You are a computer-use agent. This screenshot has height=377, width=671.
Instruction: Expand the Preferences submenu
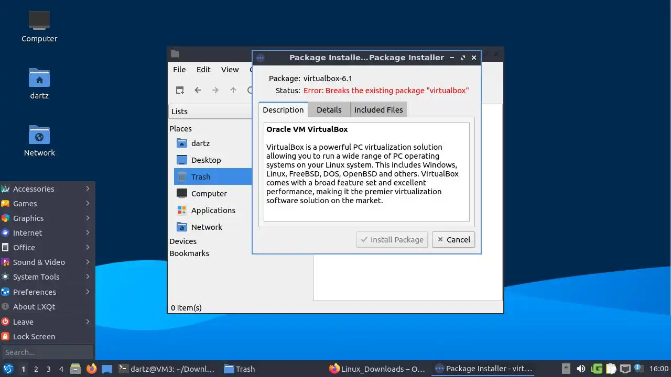point(47,292)
